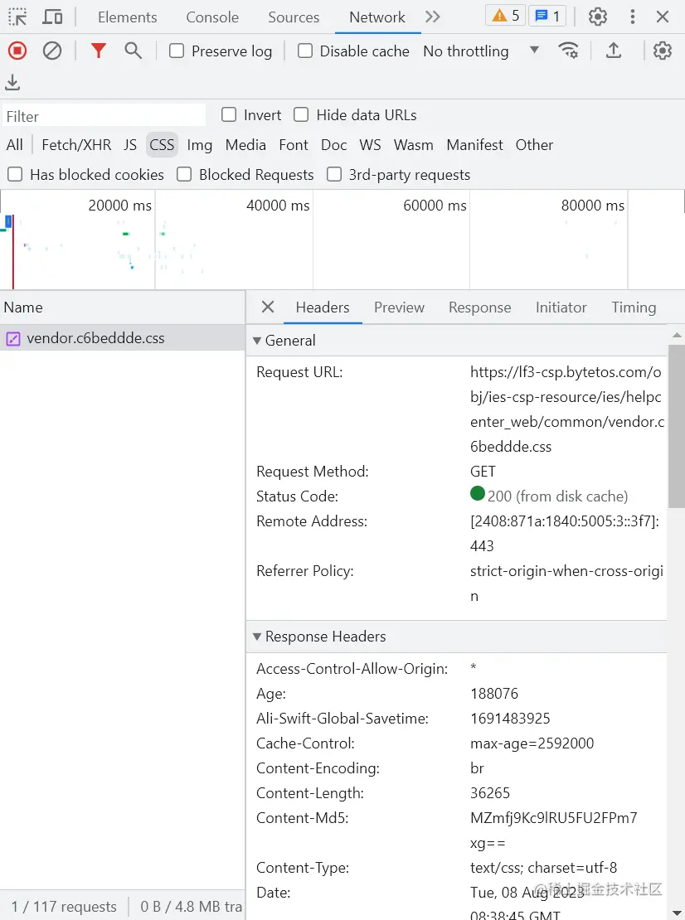Image resolution: width=685 pixels, height=920 pixels.
Task: Filter requests by Font
Action: click(294, 145)
